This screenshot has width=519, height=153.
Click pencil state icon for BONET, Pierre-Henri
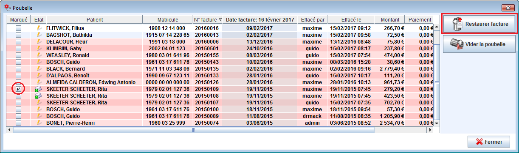[39, 123]
